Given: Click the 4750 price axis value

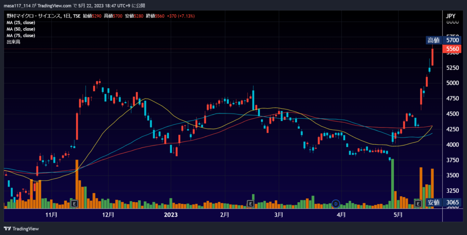Looking at the screenshot, I should click(x=452, y=98).
